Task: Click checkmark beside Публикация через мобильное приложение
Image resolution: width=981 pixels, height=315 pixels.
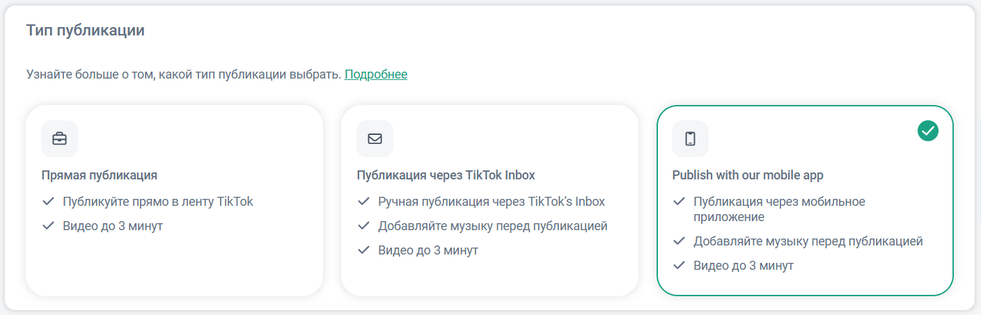Action: click(x=679, y=202)
